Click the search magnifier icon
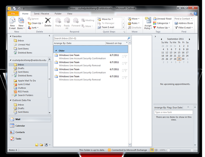205x157 pixels. coord(129,38)
